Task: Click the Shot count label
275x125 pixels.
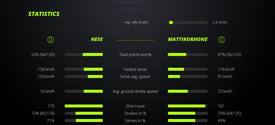Action: [x=135, y=106]
